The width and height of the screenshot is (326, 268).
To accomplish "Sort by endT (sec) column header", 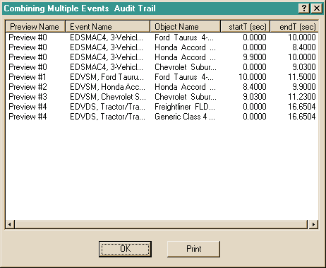I will pos(294,27).
